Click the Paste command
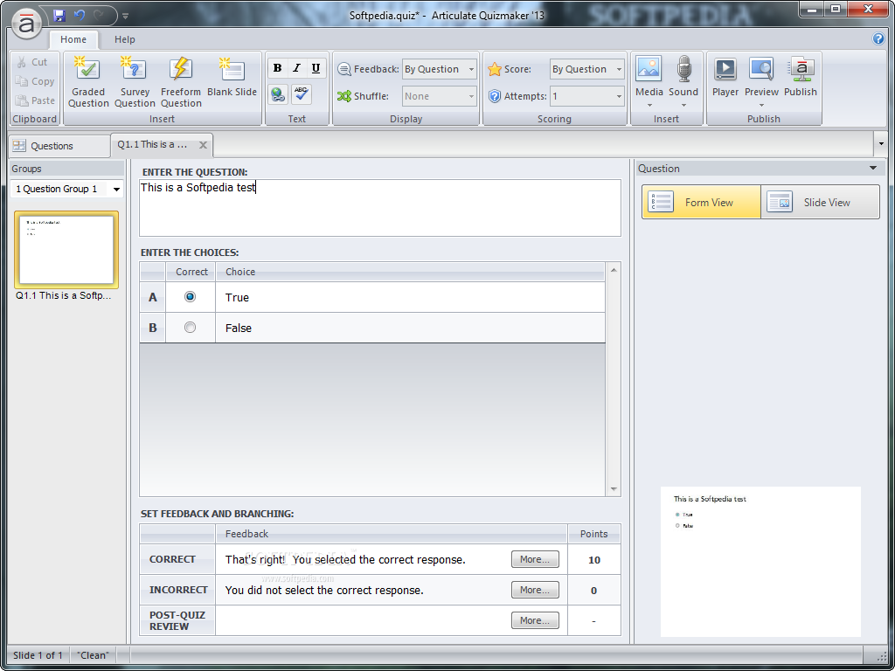Viewport: 895px width, 671px height. (x=35, y=100)
